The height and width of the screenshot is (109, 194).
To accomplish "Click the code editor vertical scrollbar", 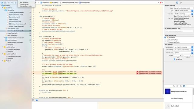I will tap(163, 71).
